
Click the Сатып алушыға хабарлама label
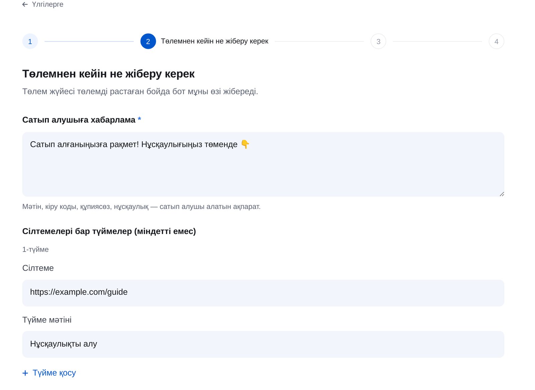[x=79, y=120]
